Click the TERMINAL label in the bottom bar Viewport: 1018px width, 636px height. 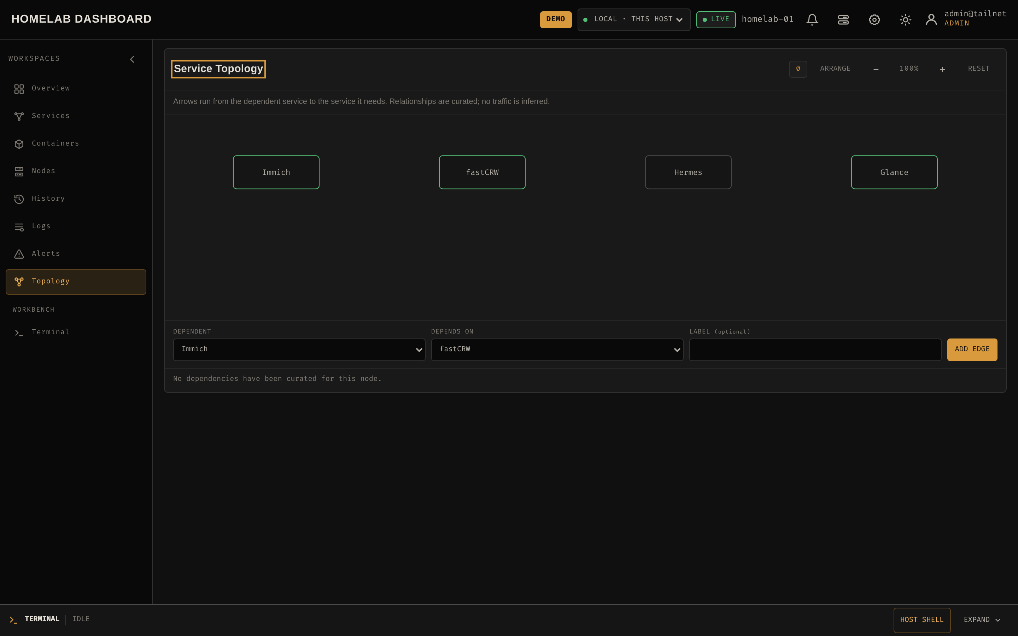pos(42,619)
